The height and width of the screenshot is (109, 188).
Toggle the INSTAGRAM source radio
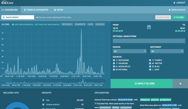pyautogui.click(x=114, y=60)
